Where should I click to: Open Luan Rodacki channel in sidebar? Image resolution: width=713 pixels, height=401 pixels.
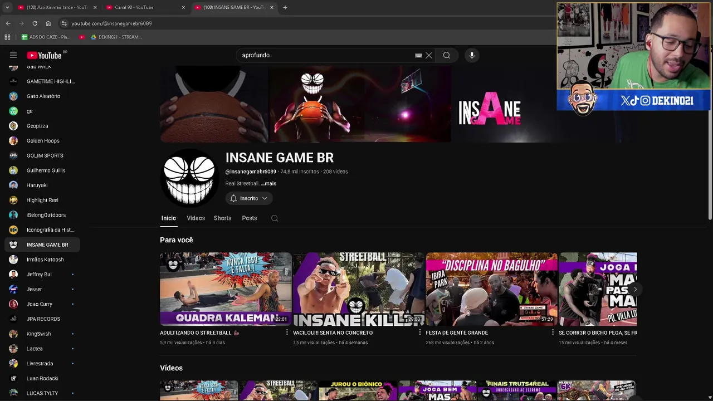[x=42, y=378]
